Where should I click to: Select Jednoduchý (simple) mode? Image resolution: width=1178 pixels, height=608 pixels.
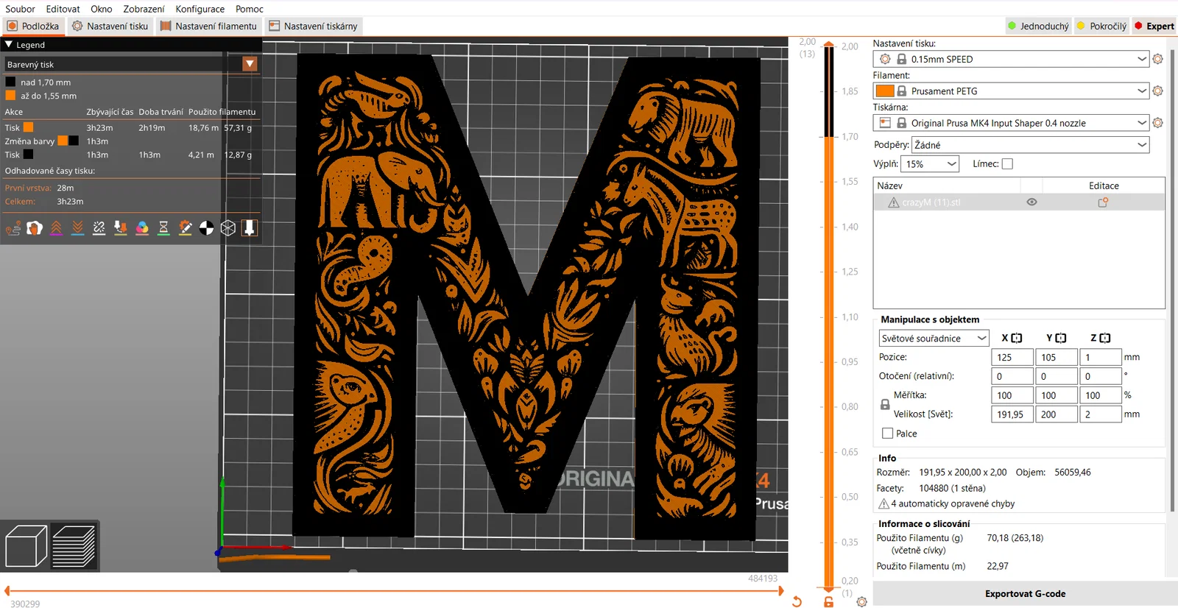1038,26
